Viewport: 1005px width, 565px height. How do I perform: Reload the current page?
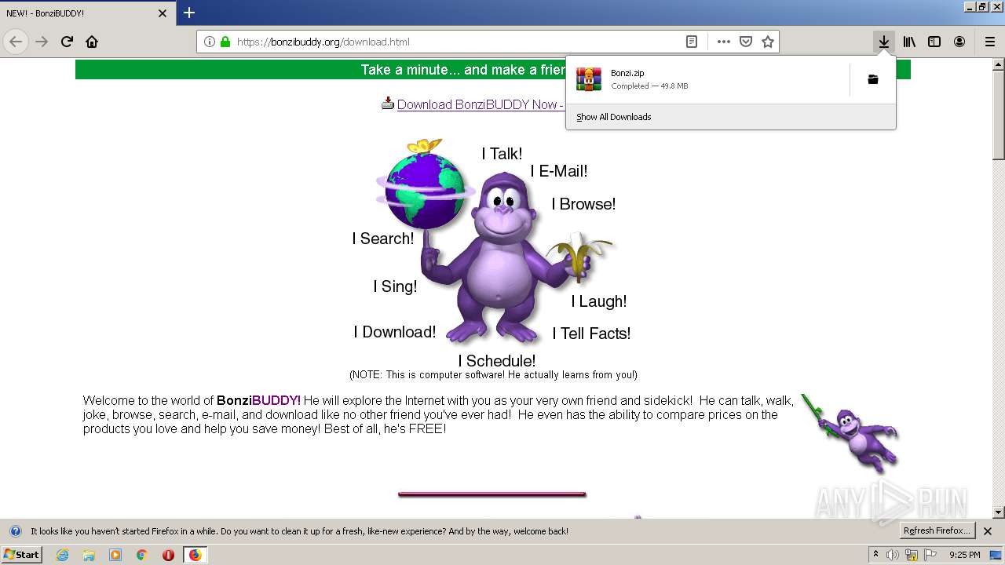[x=67, y=42]
